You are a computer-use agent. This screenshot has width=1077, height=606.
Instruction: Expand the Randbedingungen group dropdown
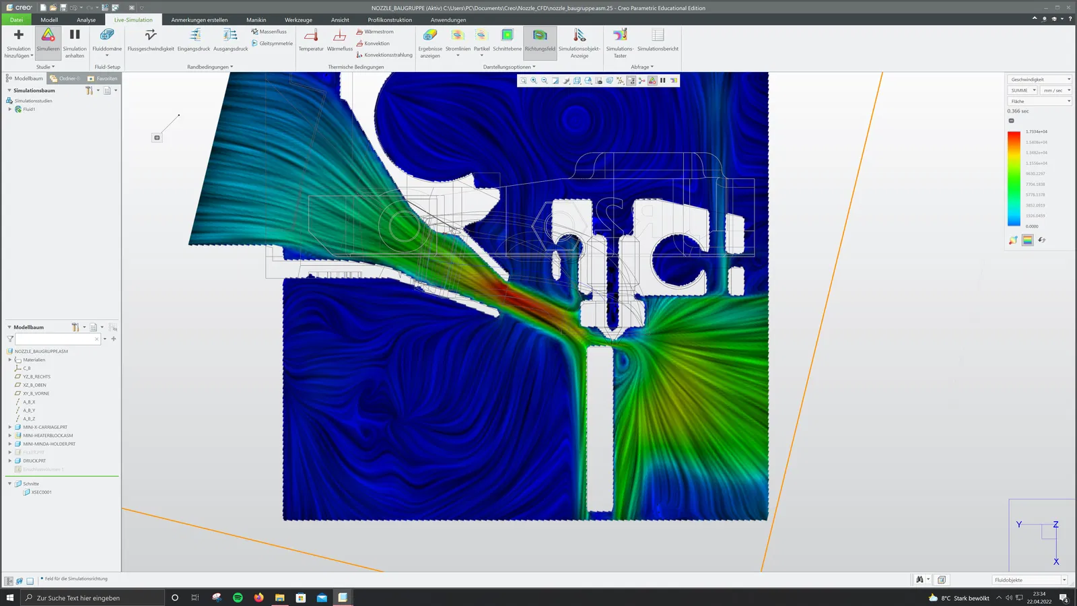pos(210,67)
